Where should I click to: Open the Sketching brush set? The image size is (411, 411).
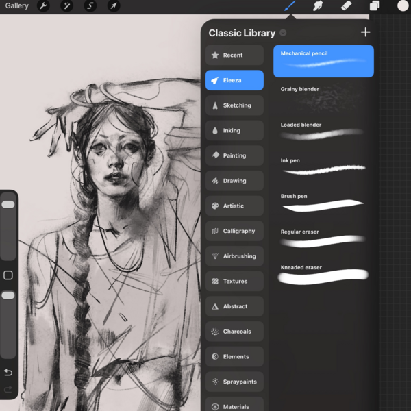(234, 105)
